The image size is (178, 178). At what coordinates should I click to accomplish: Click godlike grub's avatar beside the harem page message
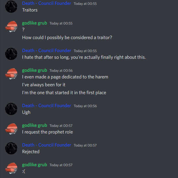pos(11,74)
